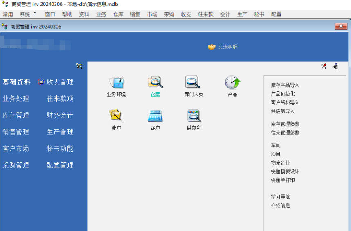Open the 部门人员 icon
The image size is (351, 231).
193,83
